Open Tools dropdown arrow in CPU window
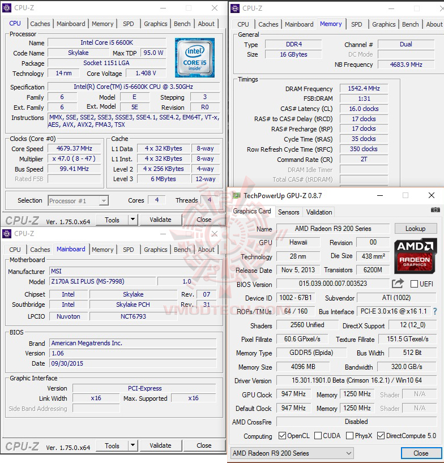 133,220
